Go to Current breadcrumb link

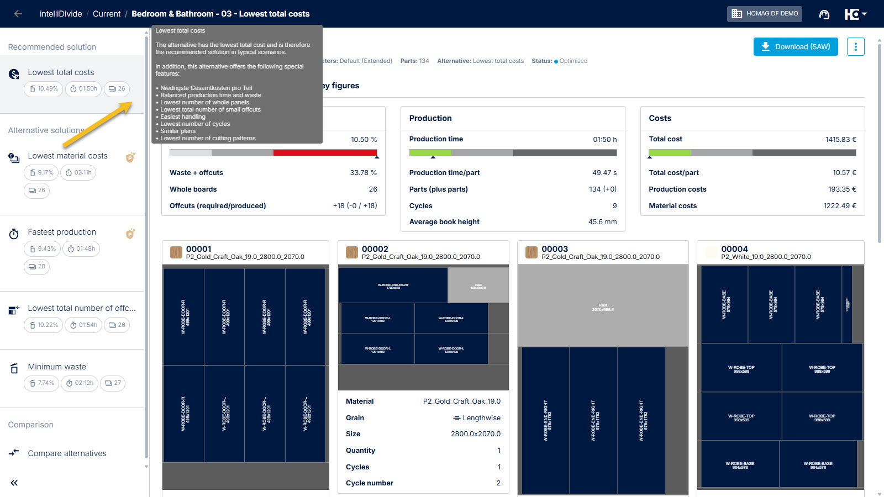(107, 14)
